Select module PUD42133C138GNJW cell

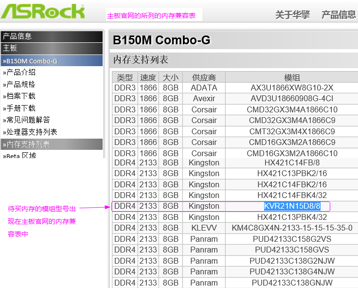tap(292, 283)
